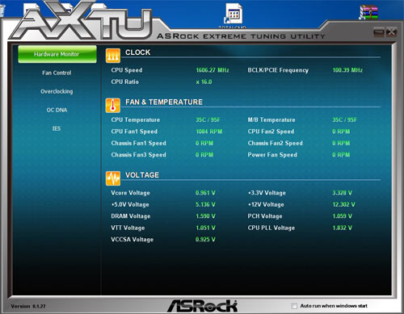Click the Chassis Fan1 Speed value
The width and height of the screenshot is (404, 314).
pos(204,143)
